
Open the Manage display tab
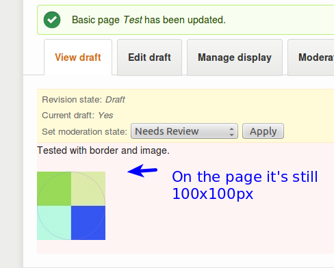235,57
